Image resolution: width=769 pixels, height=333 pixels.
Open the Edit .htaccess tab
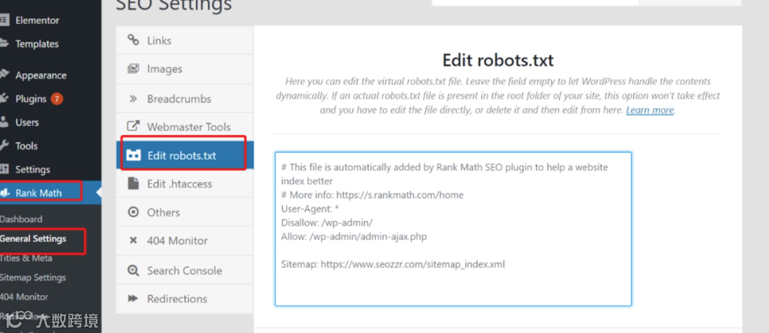pyautogui.click(x=184, y=184)
